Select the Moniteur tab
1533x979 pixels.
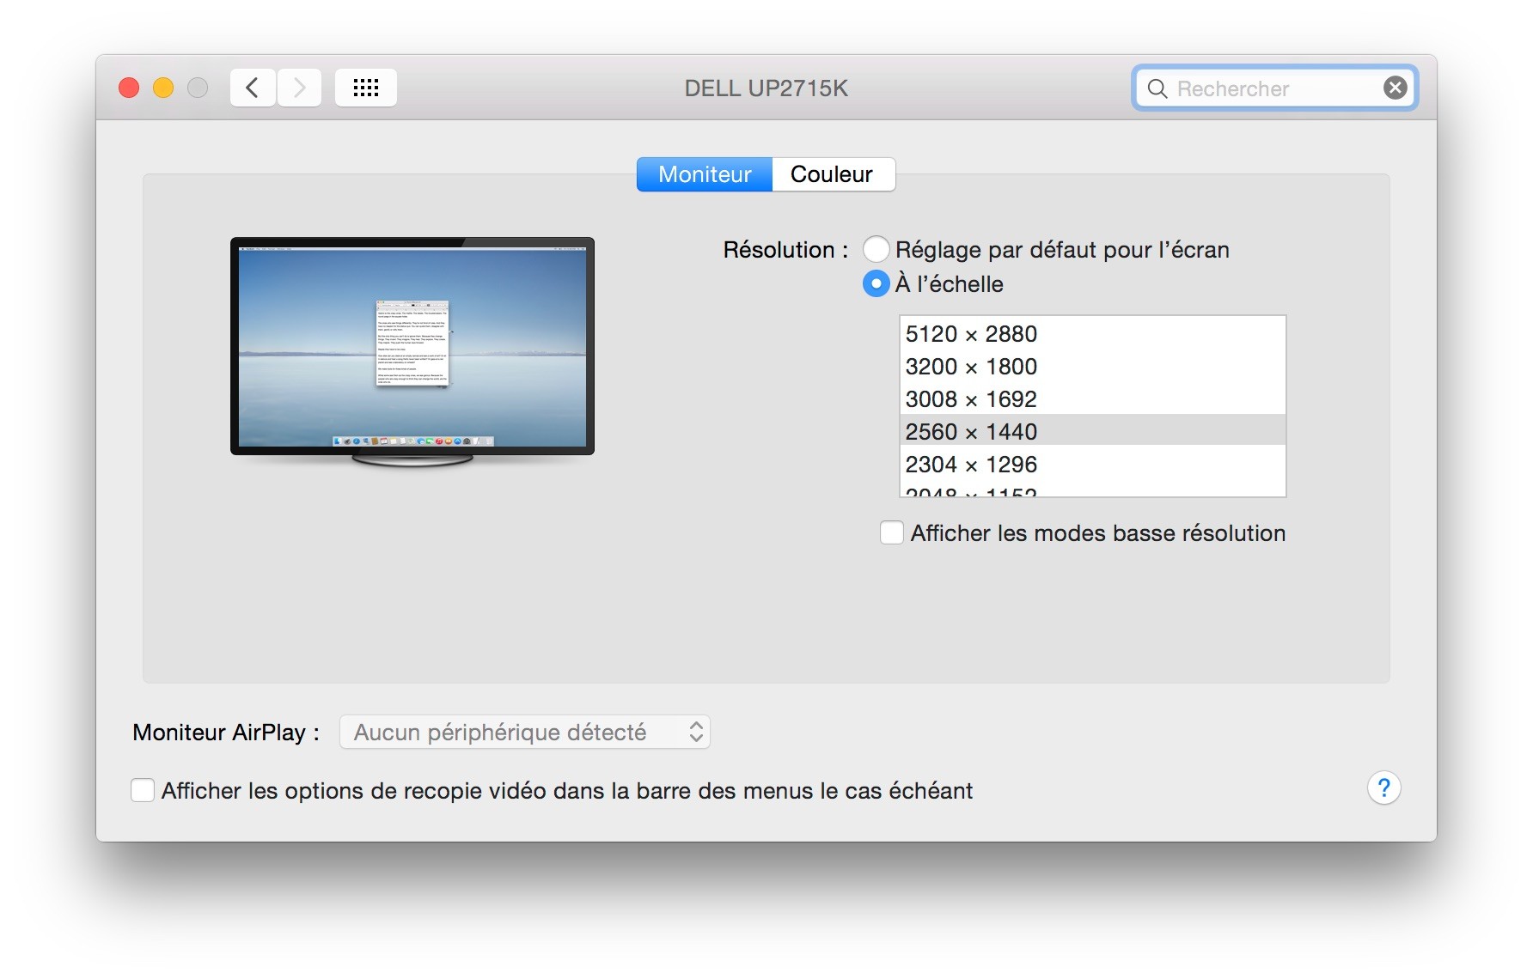click(x=703, y=174)
